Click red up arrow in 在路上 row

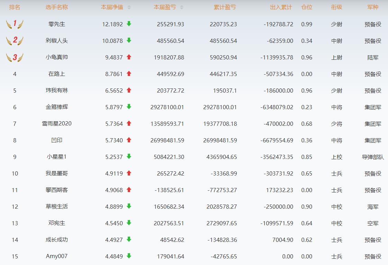tap(129, 74)
